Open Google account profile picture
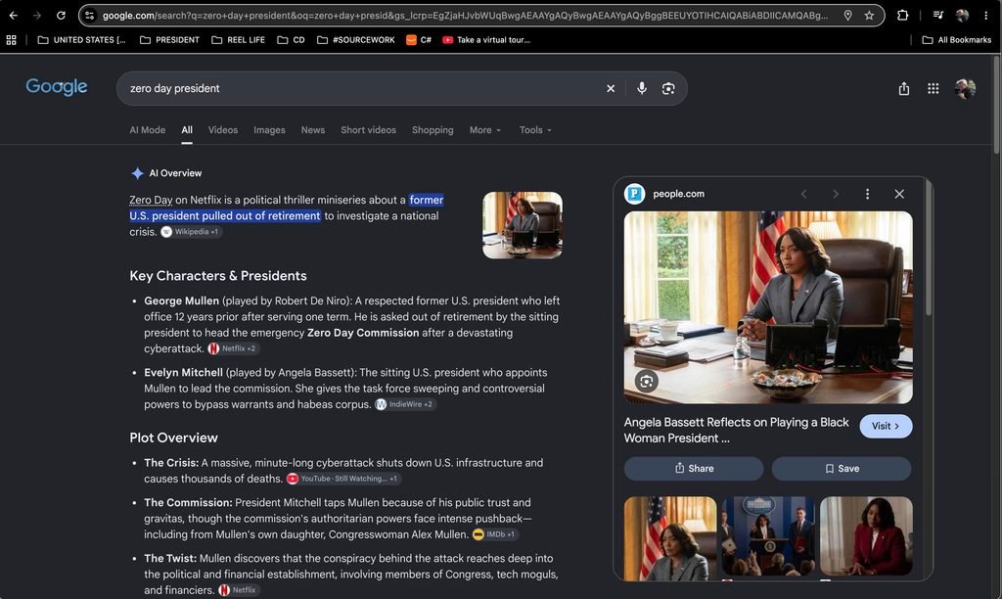 pyautogui.click(x=965, y=88)
